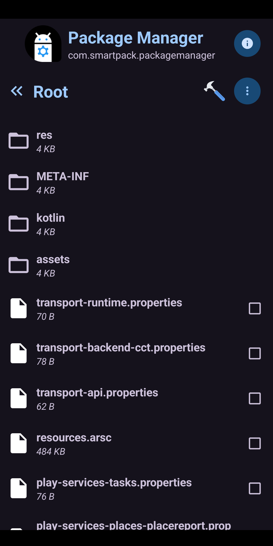Tap the hammer build tool icon

click(x=214, y=91)
